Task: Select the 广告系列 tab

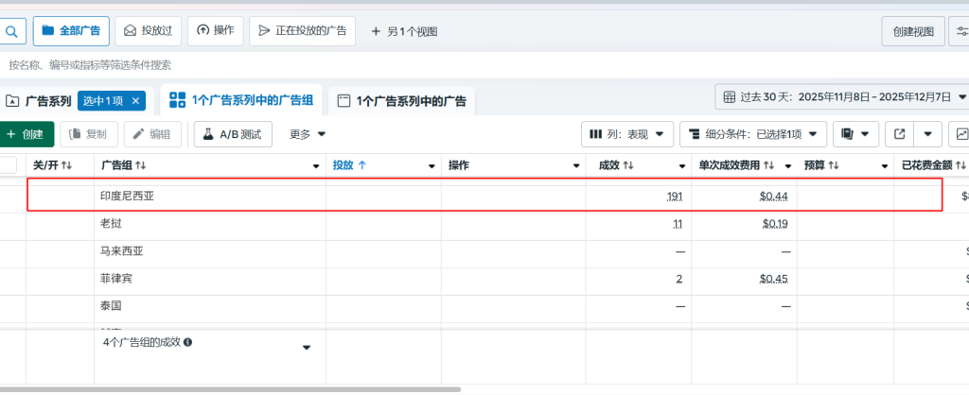Action: pos(39,101)
